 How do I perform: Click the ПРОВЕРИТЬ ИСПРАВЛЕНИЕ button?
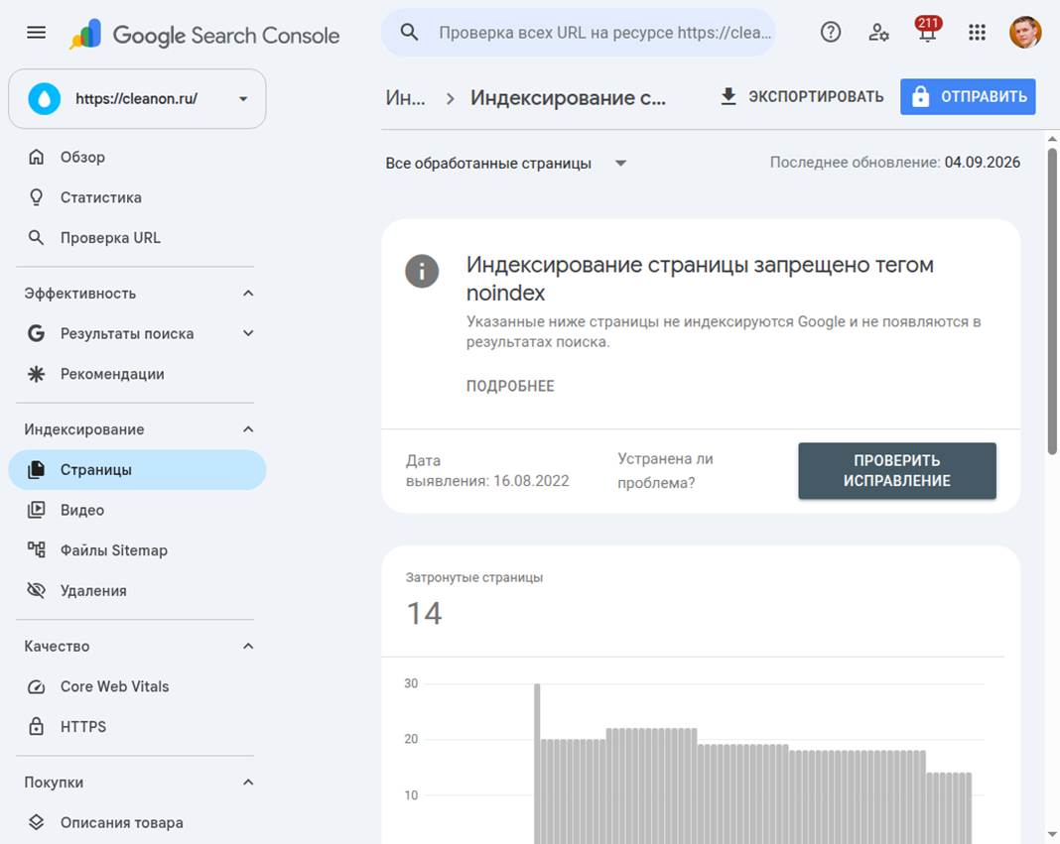click(896, 471)
